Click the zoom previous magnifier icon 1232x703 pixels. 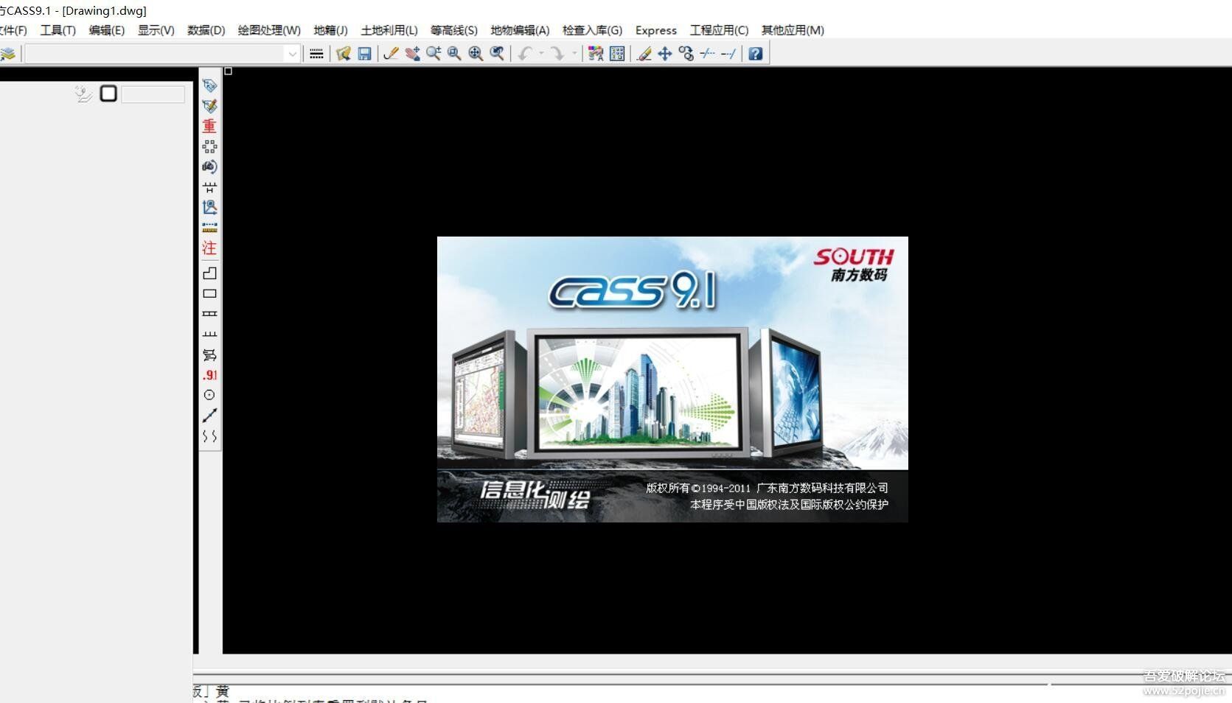[x=497, y=54]
